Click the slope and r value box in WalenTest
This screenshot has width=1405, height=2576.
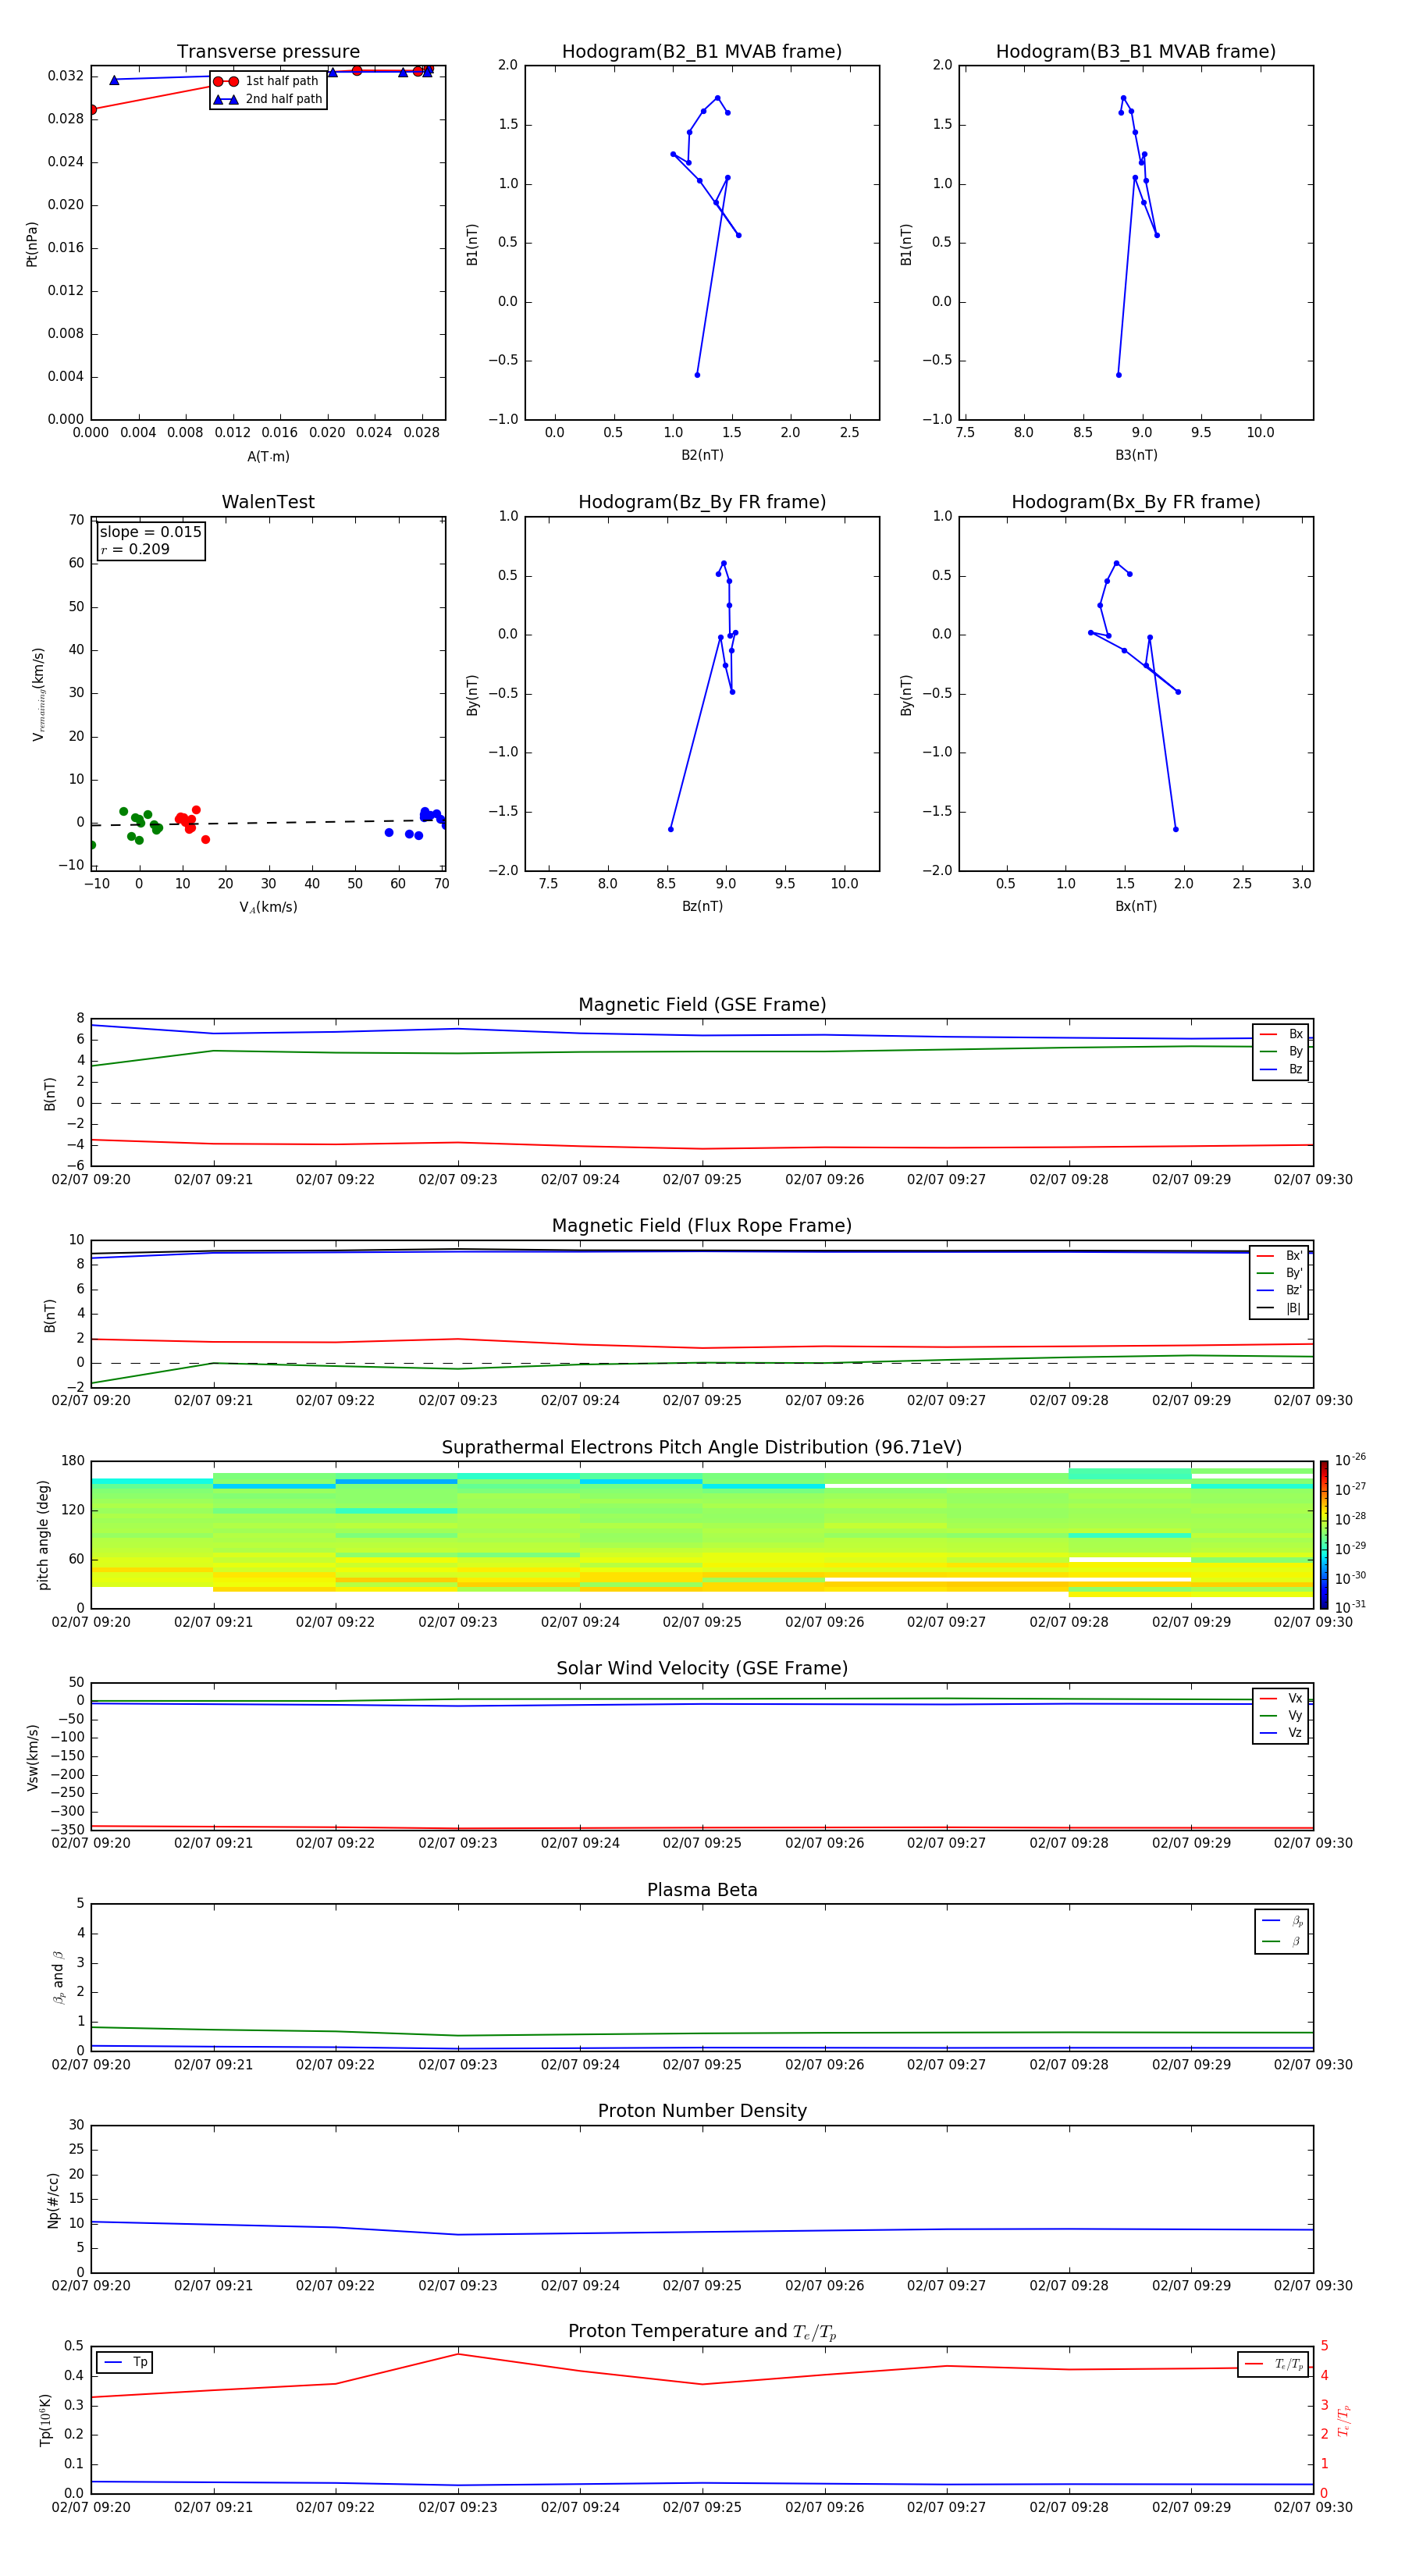(151, 540)
